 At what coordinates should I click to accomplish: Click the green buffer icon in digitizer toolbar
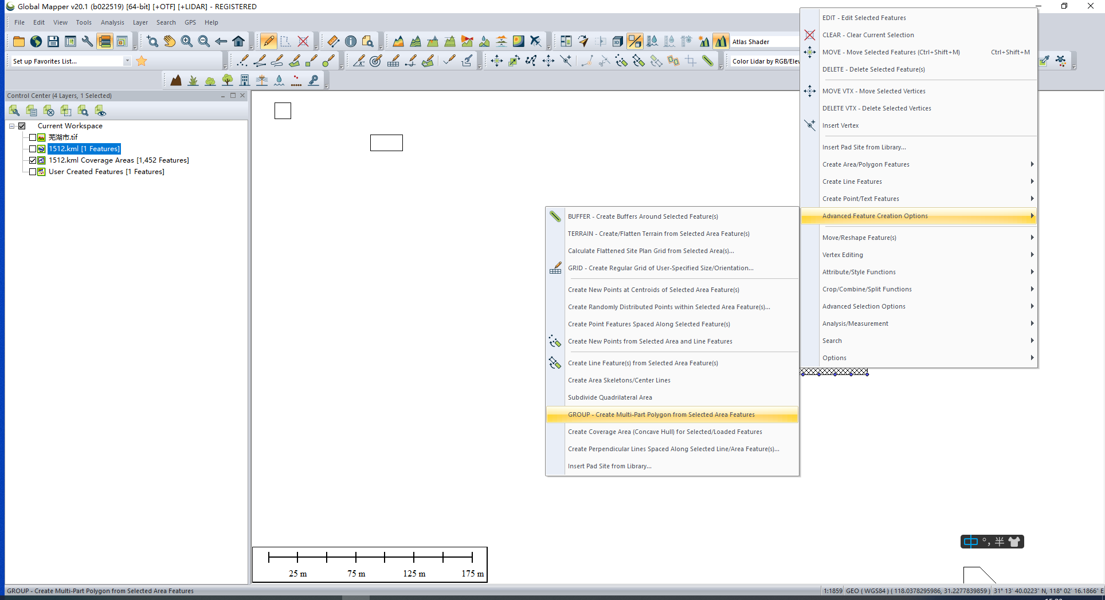708,61
